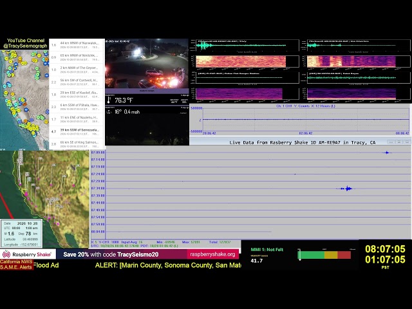The image size is (412, 309).
Task: Click the lower-right green waveform trace panel
Action: tap(359, 78)
